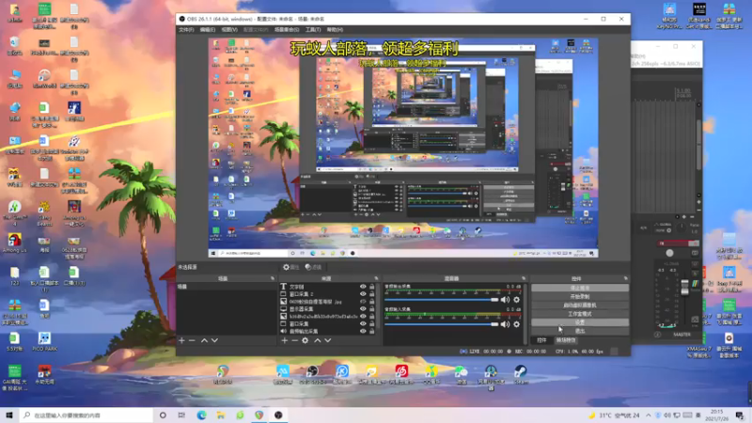Image resolution: width=752 pixels, height=423 pixels.
Task: Toggle visibility of the 显示器采集 source
Action: (x=363, y=309)
